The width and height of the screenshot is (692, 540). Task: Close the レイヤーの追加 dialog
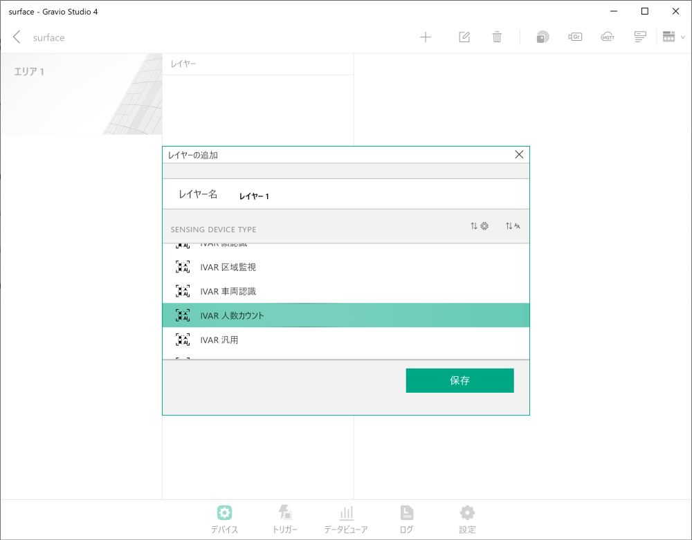(x=519, y=154)
